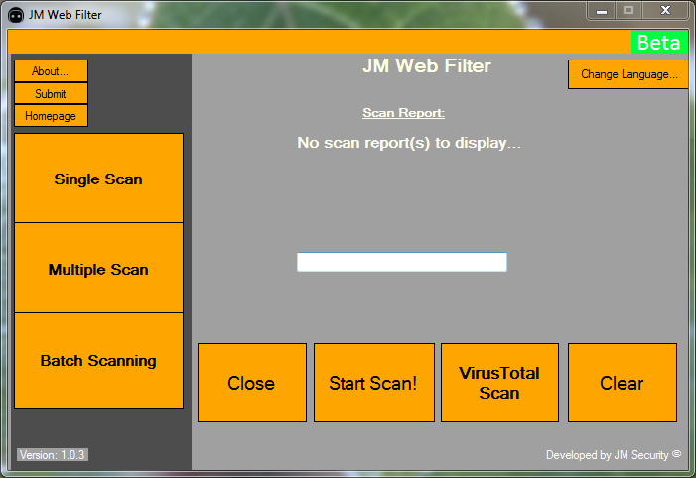
Task: Run a VirusTotal Scan
Action: (x=499, y=383)
